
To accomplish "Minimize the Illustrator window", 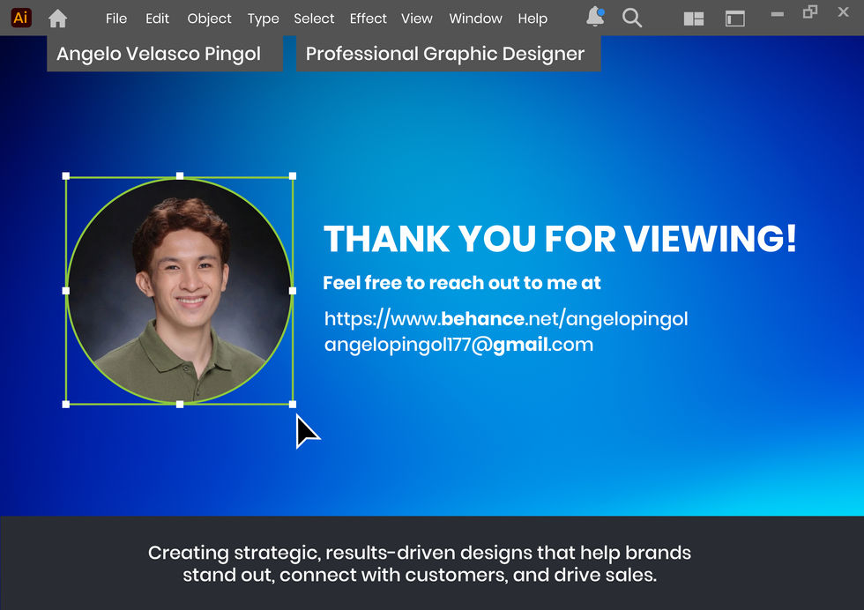I will 778,14.
